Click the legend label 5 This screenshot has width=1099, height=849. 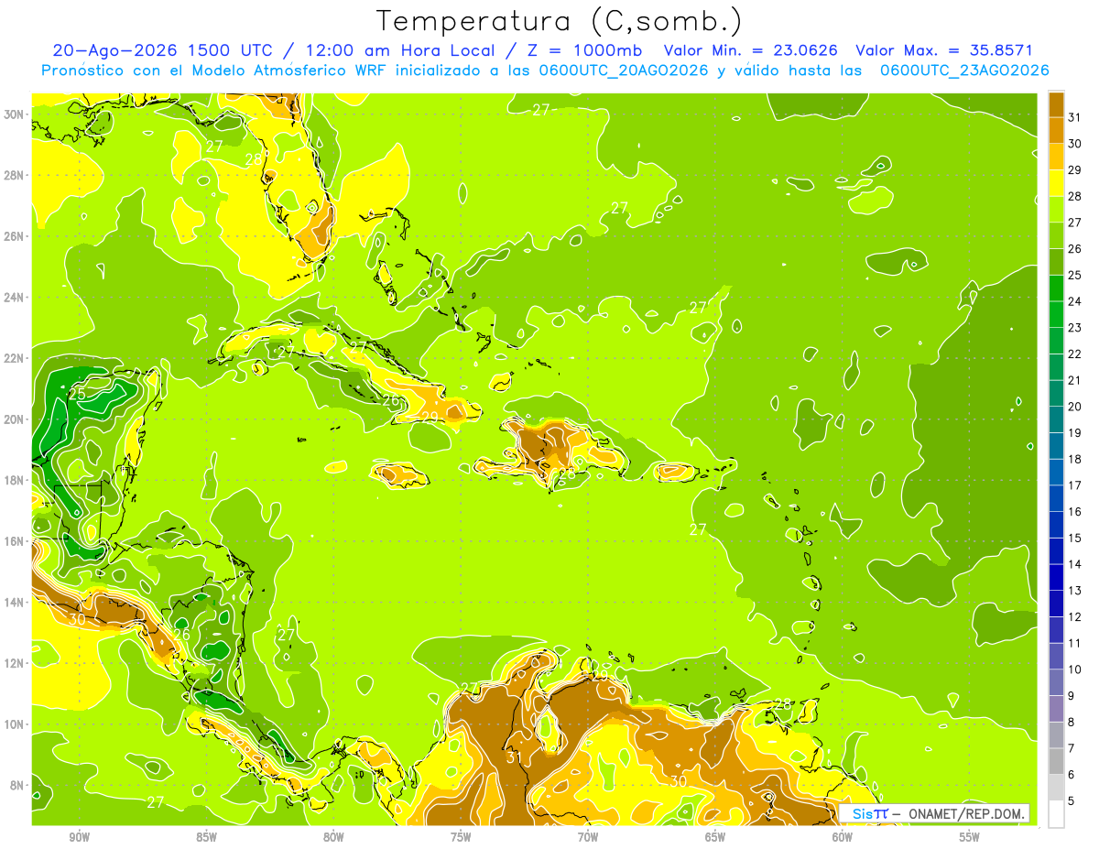(1072, 801)
